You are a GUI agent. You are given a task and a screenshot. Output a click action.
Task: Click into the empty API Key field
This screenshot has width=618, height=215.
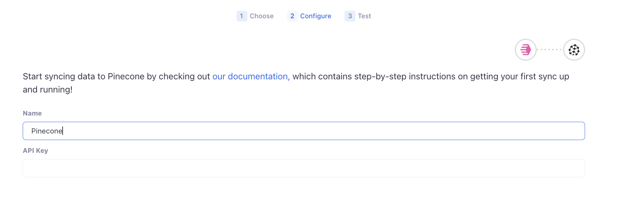tap(304, 168)
